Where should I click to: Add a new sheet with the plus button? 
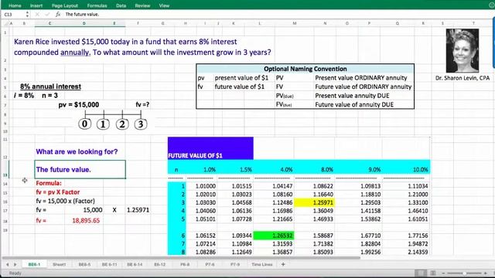283,264
